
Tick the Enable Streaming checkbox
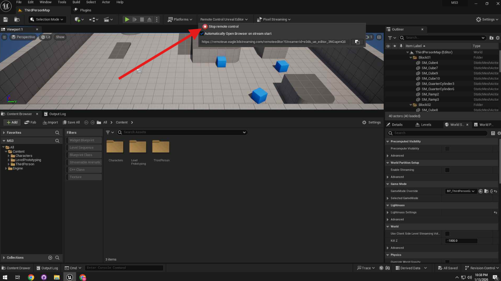point(447,170)
